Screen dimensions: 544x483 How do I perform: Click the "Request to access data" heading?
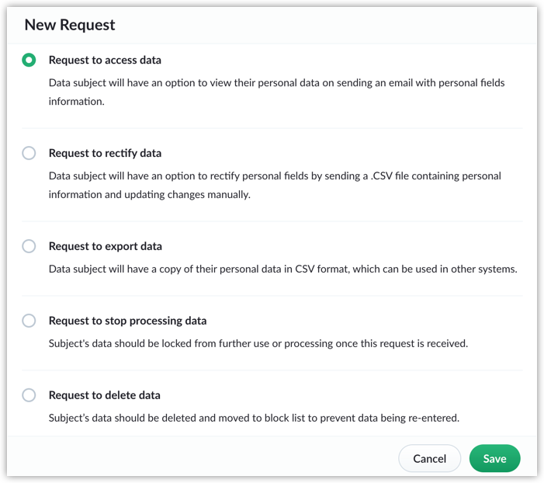[x=105, y=60]
